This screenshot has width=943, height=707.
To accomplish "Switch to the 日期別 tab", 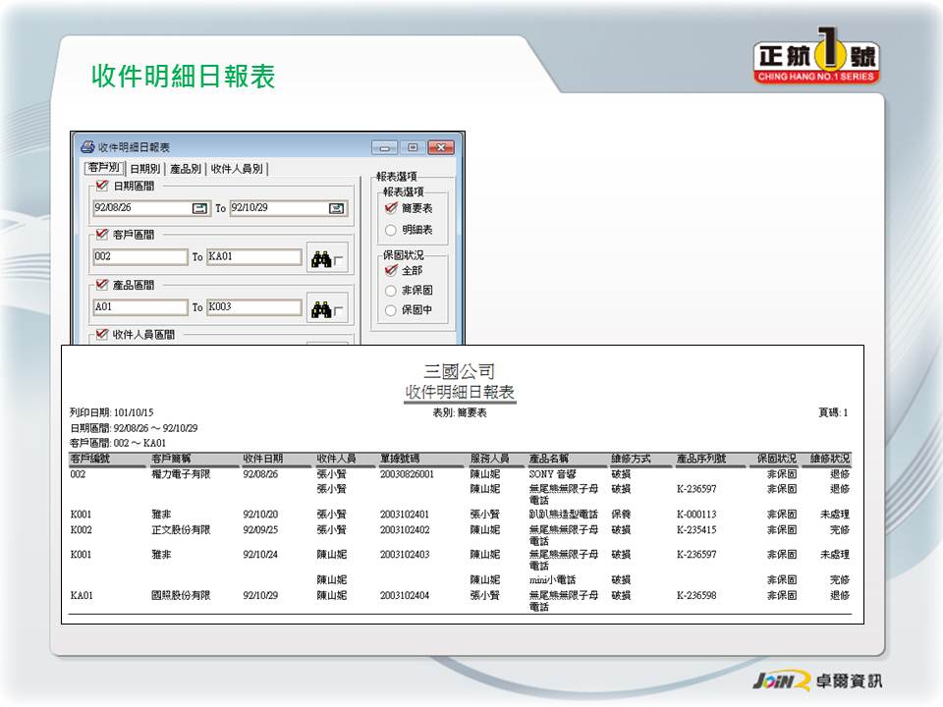I will pyautogui.click(x=144, y=169).
